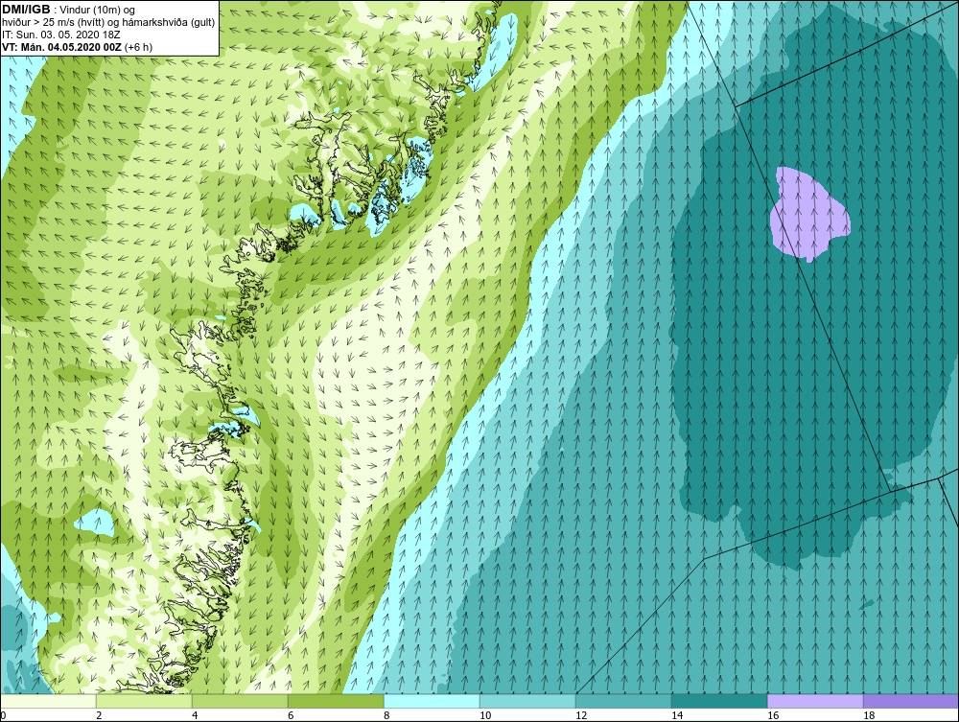
Task: Click the lavender high-wind area on the map
Action: click(808, 214)
